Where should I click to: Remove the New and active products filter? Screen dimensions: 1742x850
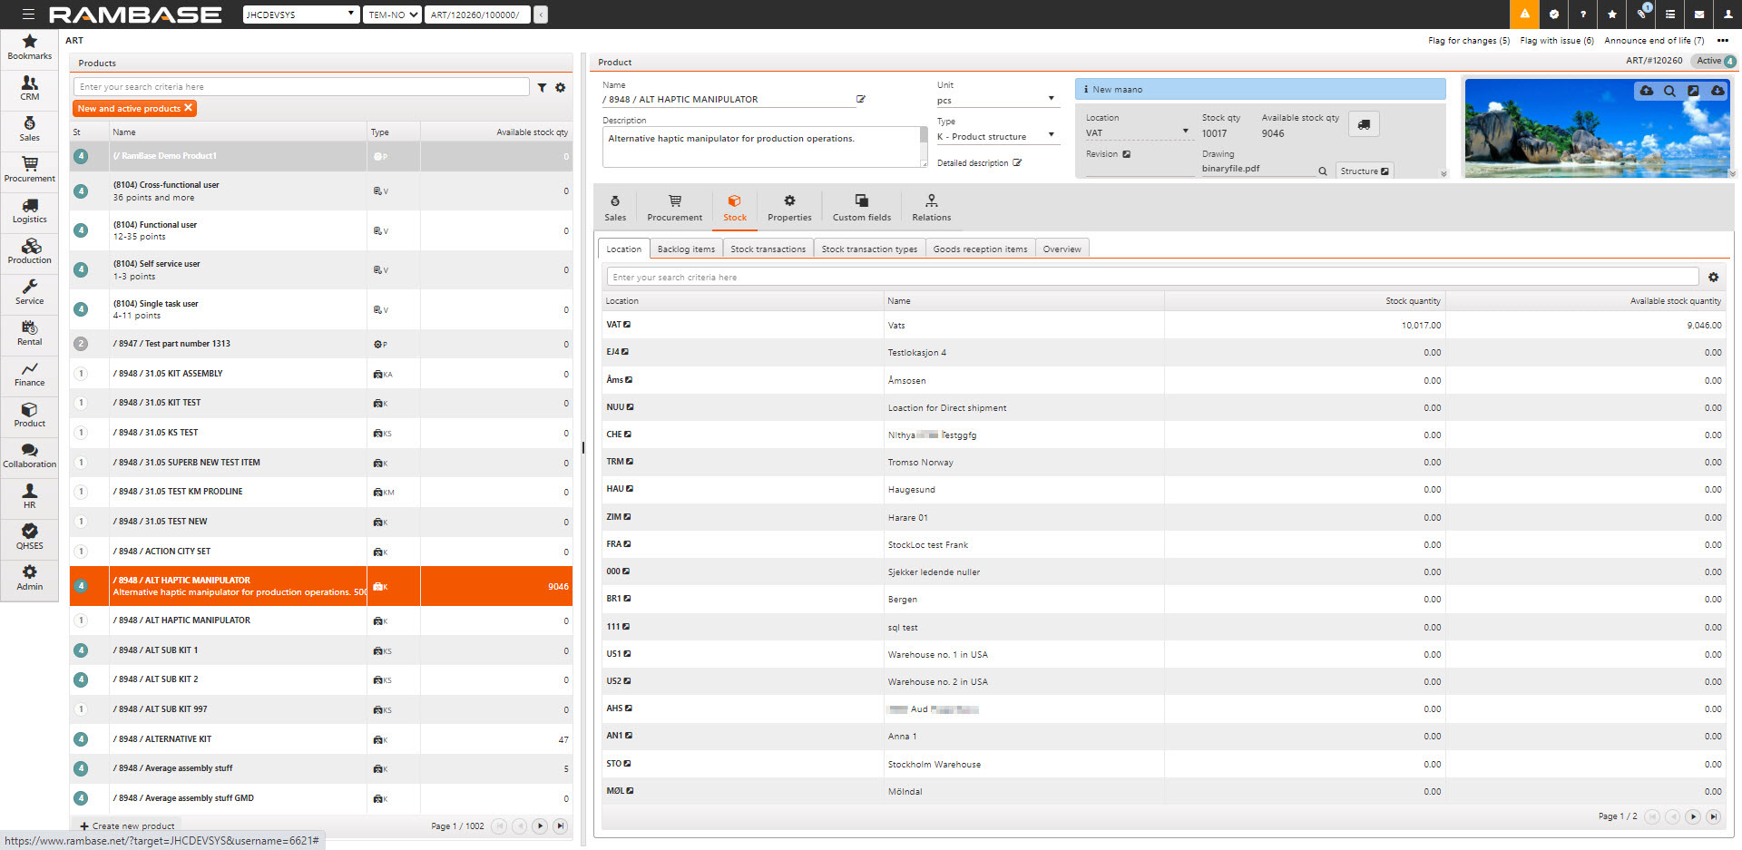pyautogui.click(x=188, y=108)
